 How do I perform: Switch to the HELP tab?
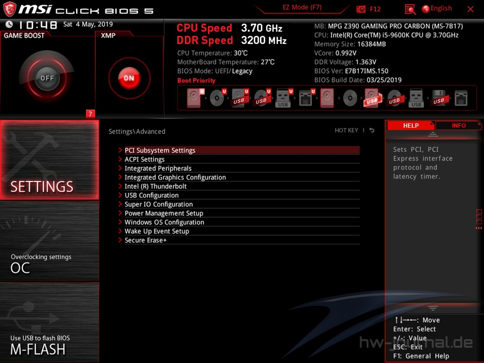pyautogui.click(x=410, y=125)
